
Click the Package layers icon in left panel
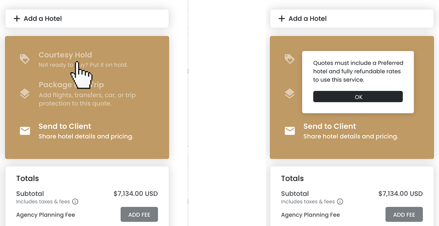pos(25,93)
